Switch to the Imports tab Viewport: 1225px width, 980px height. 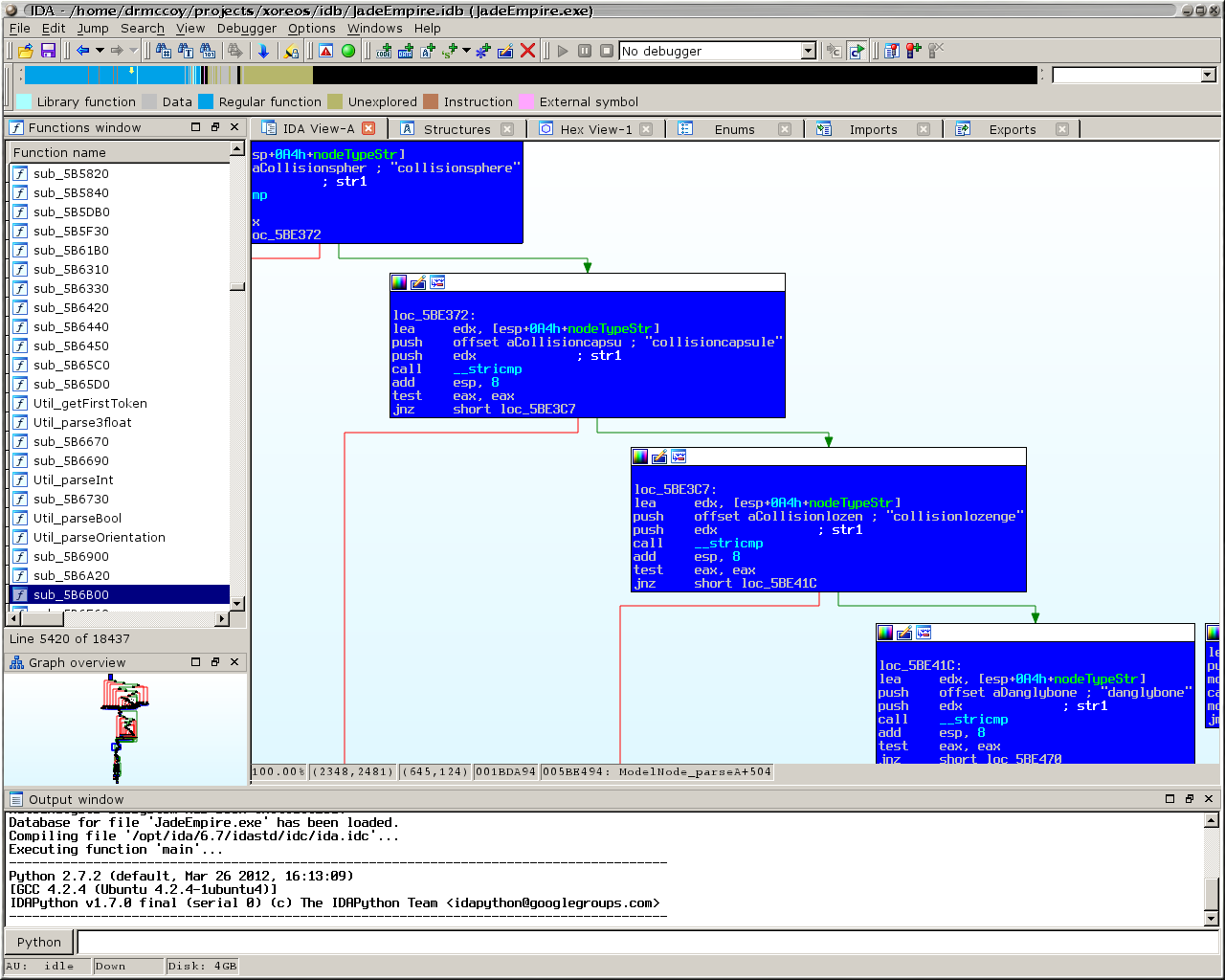pos(873,129)
